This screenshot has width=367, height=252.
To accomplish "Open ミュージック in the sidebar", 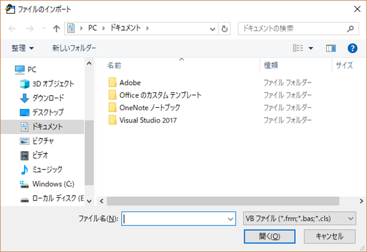I will (47, 169).
